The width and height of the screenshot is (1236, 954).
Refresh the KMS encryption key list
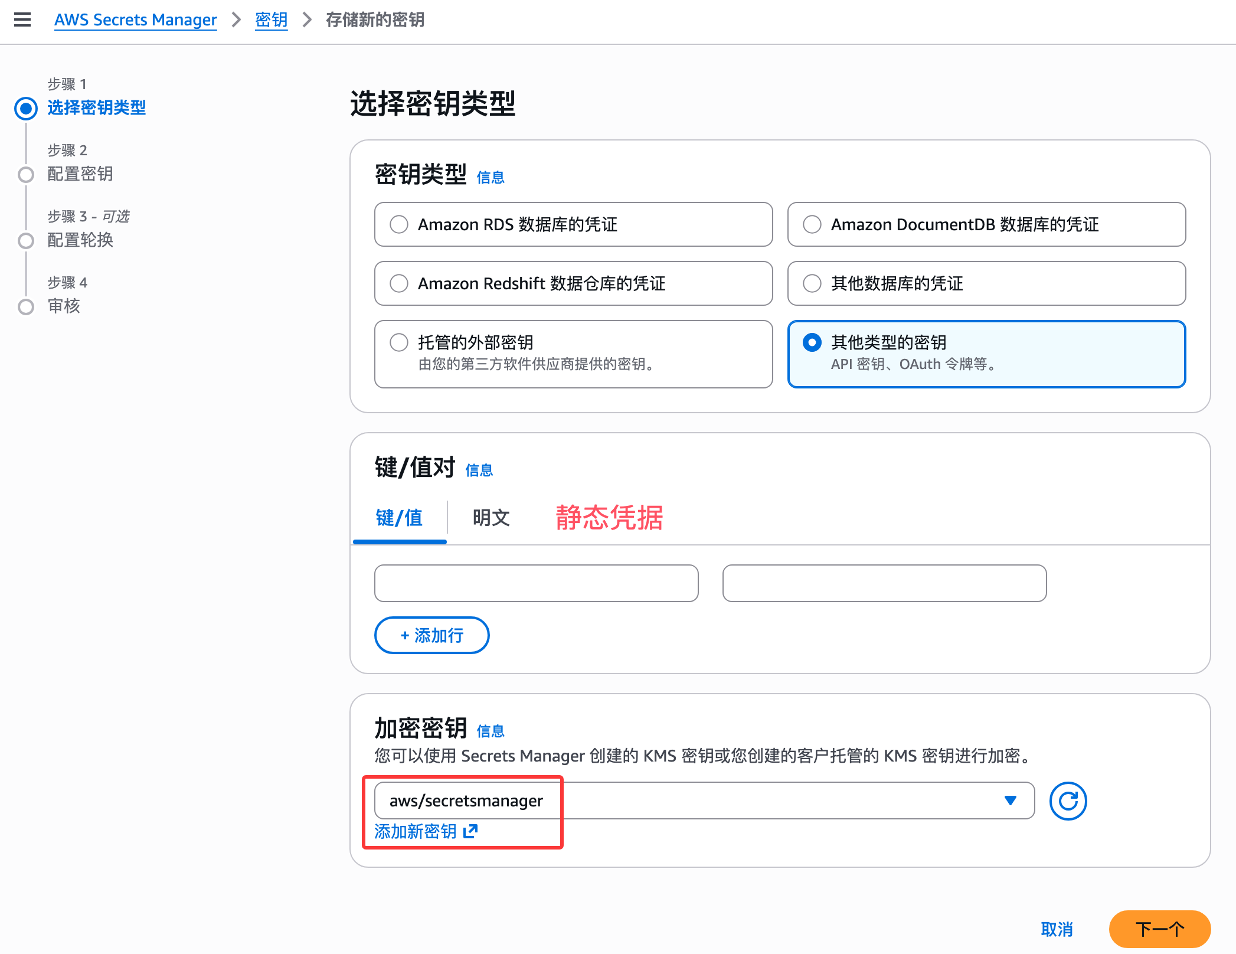(x=1067, y=801)
